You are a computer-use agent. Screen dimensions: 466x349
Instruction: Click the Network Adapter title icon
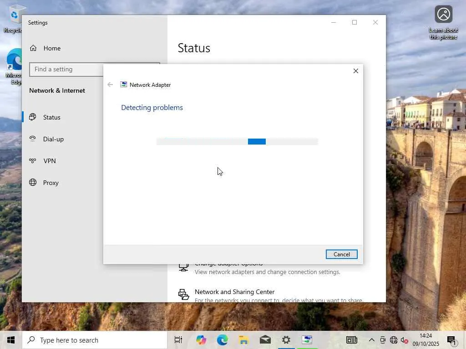123,85
